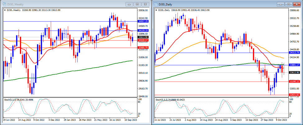This screenshot has width=303, height=125.
Task: Click the 34984.90 value on Daily price scale
Action: tap(295, 34)
